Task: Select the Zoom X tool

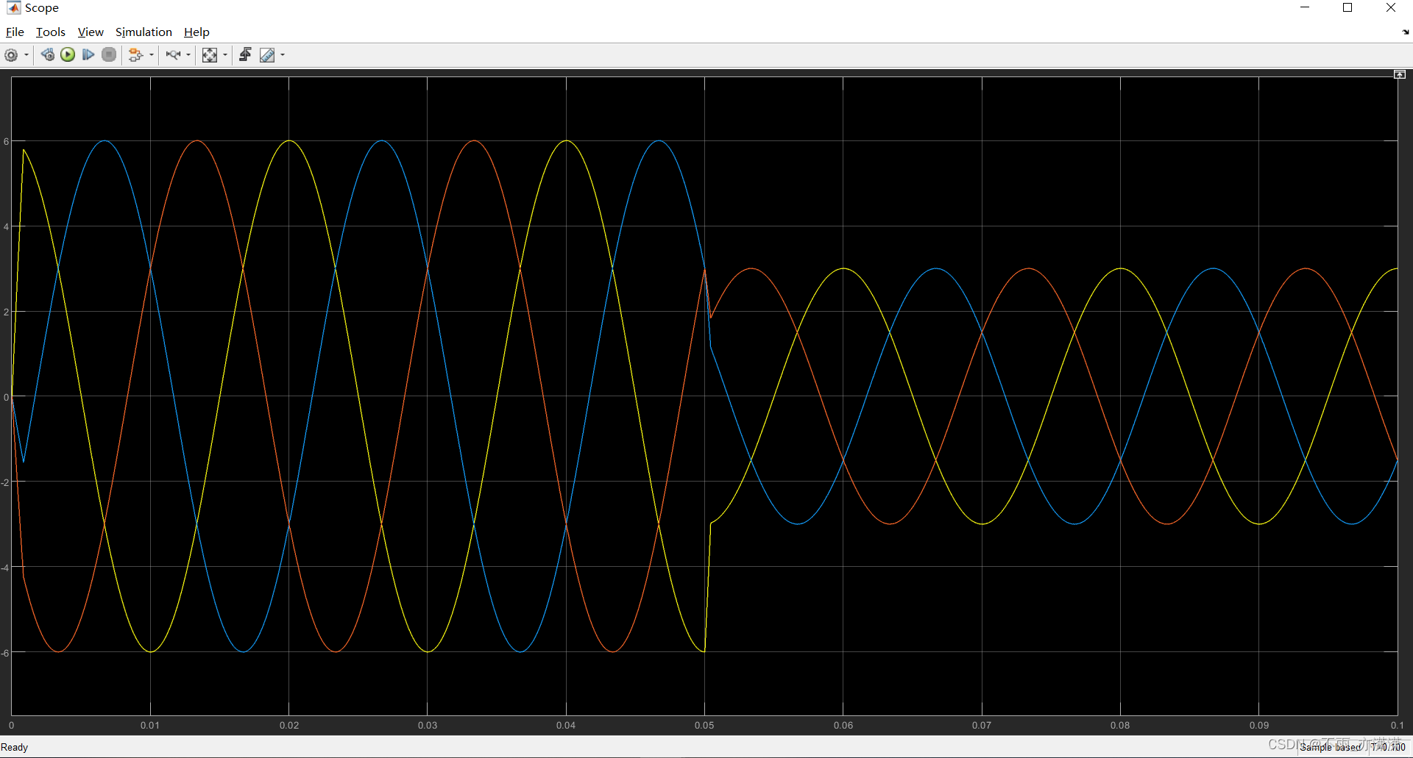Action: 173,55
